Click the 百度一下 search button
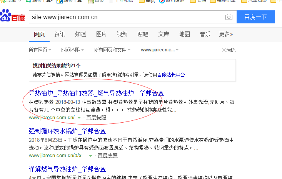This screenshot has width=282, height=179. 255,17
